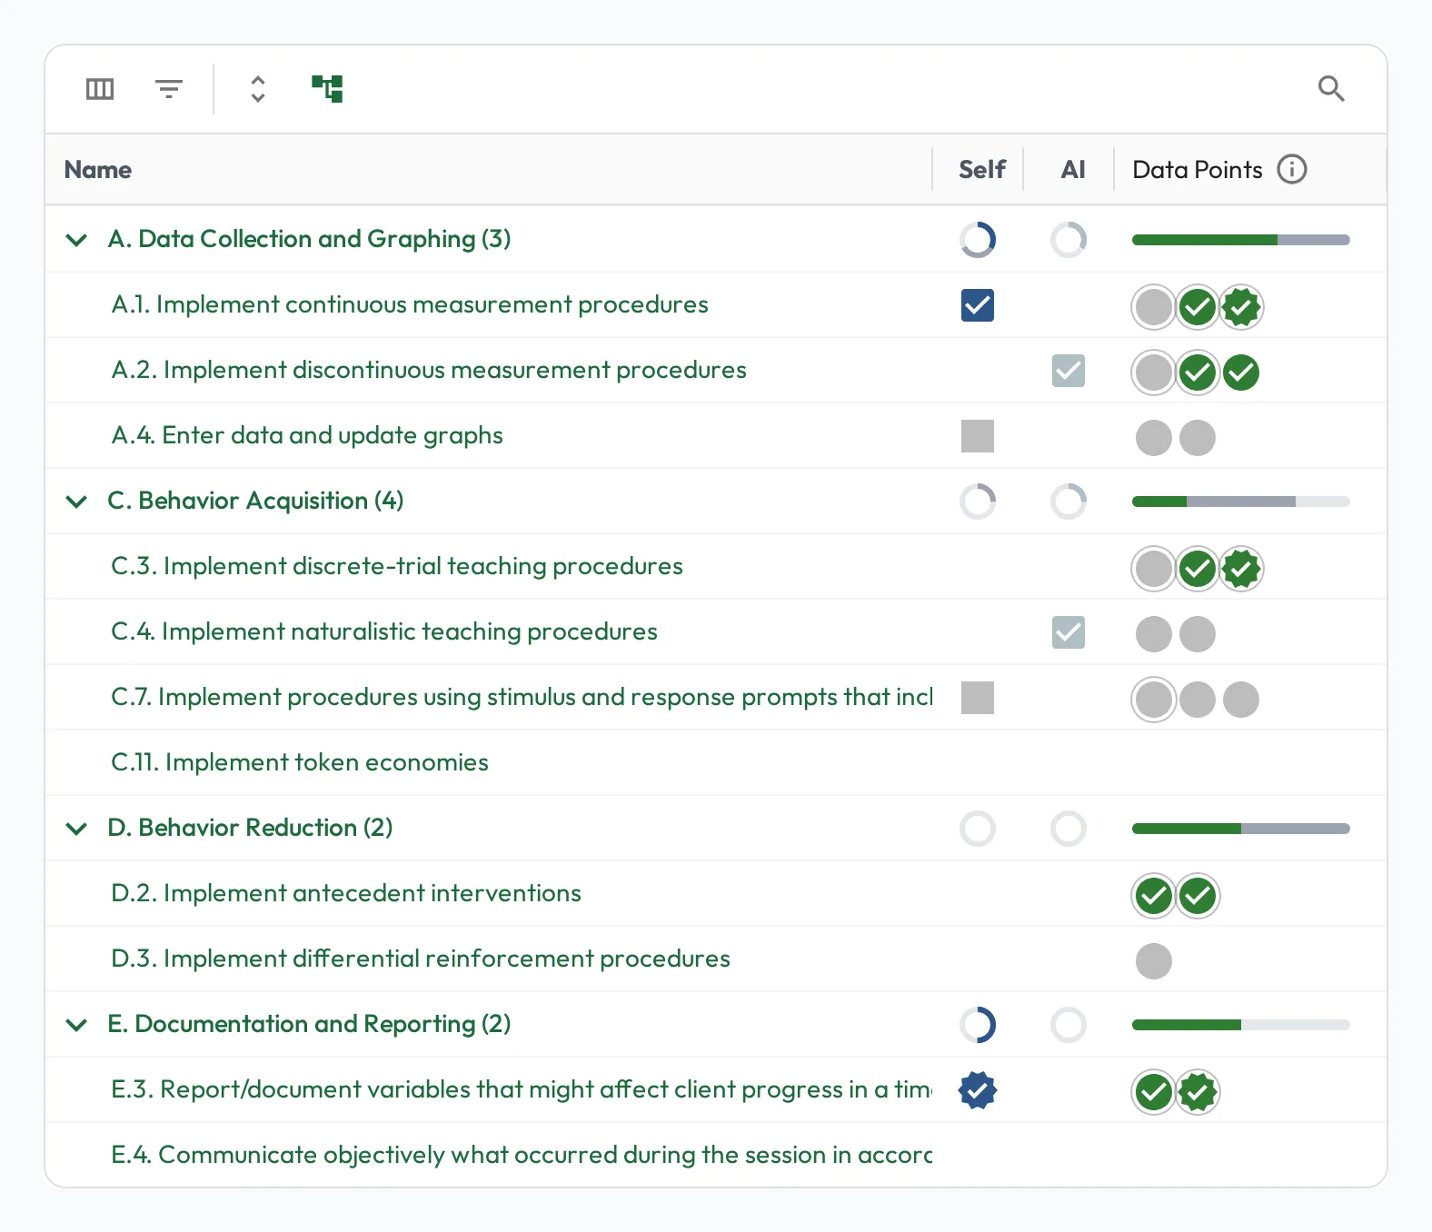Click the AI ring for Behavior Reduction
The width and height of the screenshot is (1432, 1232).
pos(1069,829)
